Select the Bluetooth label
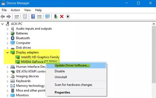Viewport: 156px width, 98px height. 23,38
